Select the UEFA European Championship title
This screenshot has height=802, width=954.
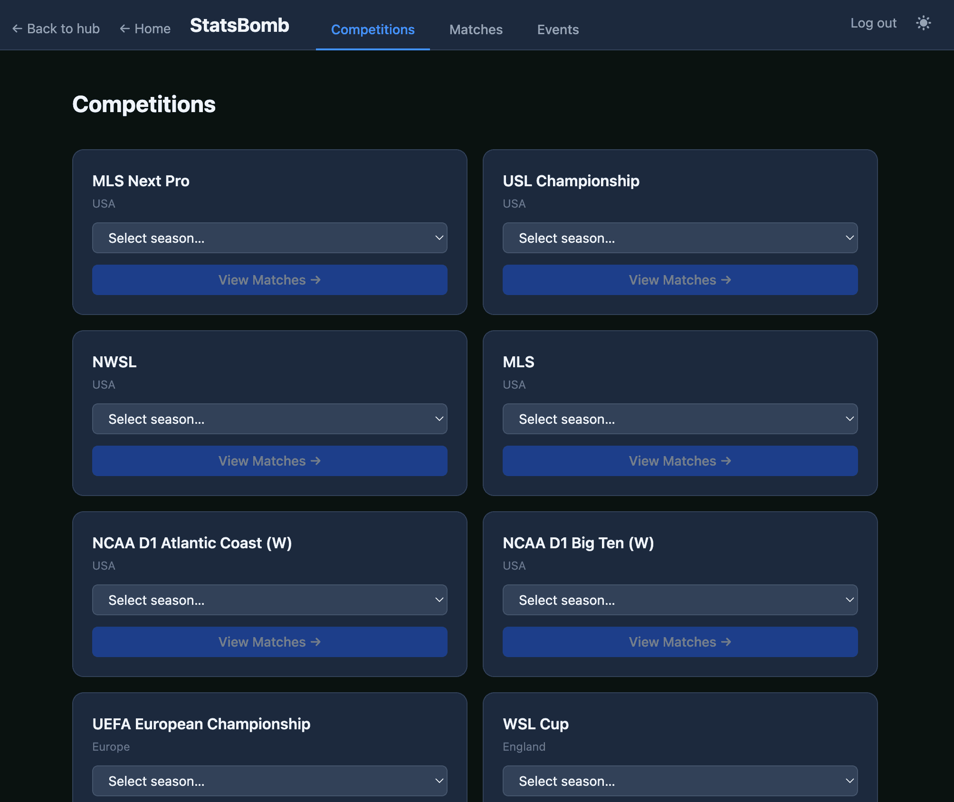pos(201,724)
